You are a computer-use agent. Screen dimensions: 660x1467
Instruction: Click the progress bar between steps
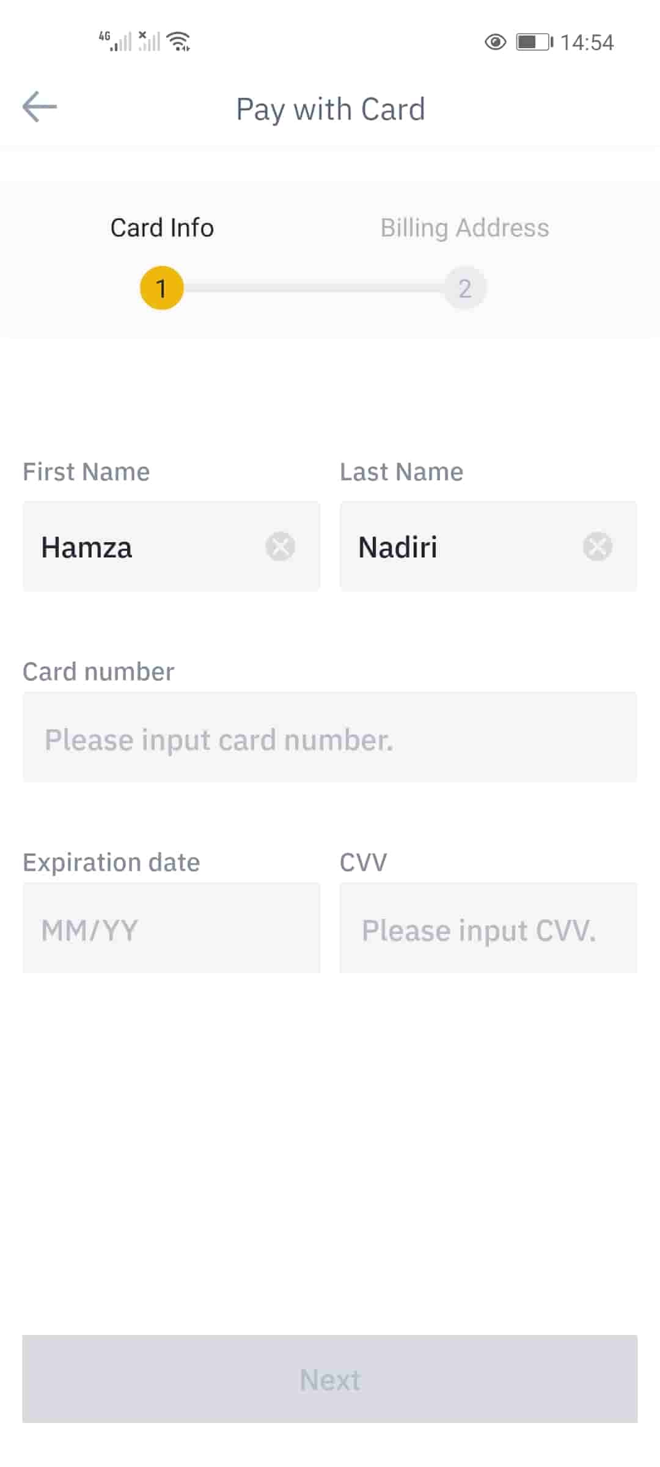tap(313, 288)
